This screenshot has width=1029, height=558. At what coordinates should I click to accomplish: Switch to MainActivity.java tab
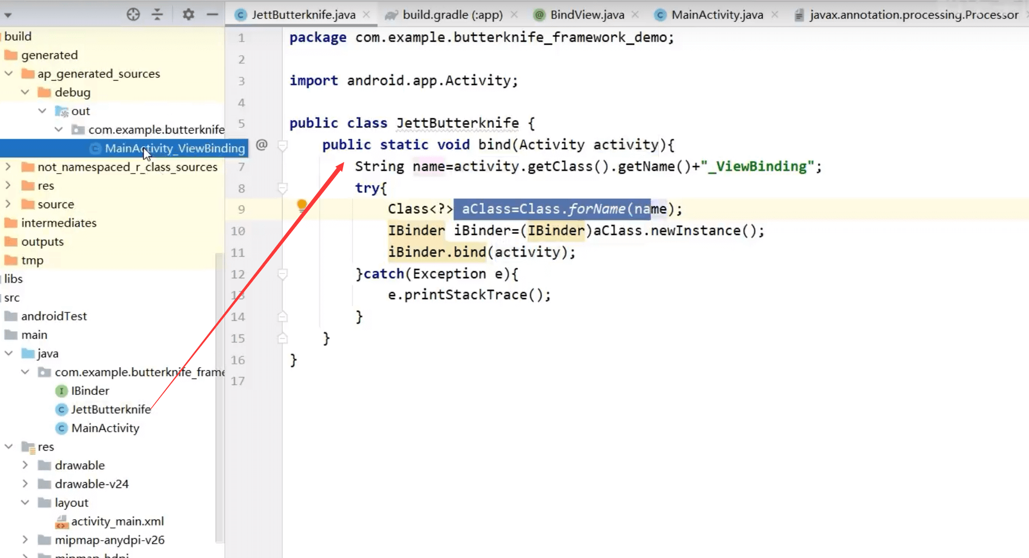tap(717, 15)
